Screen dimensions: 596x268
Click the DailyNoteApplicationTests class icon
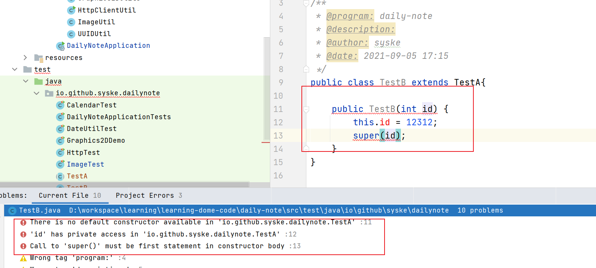(x=60, y=117)
